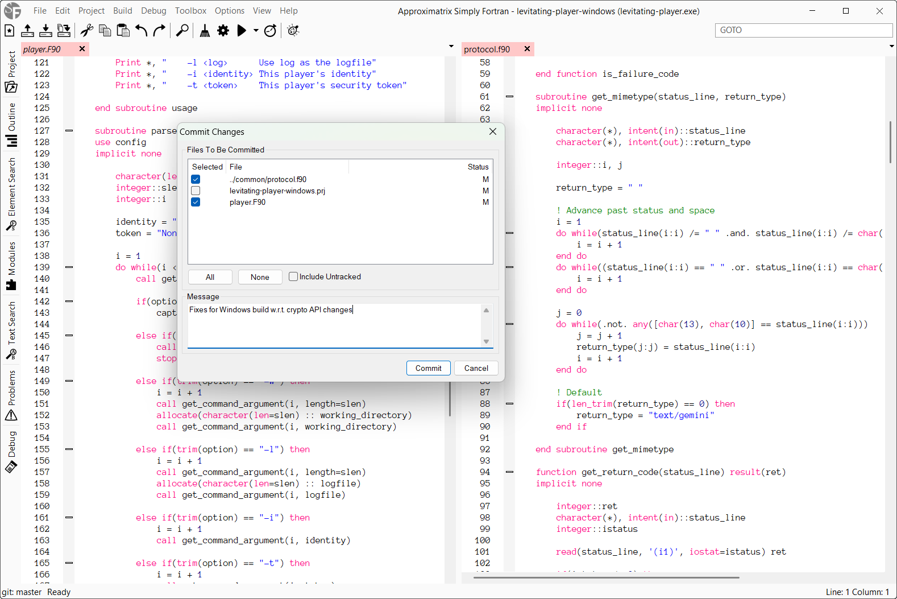Open the Element Search side panel
The image size is (897, 599).
point(11,195)
